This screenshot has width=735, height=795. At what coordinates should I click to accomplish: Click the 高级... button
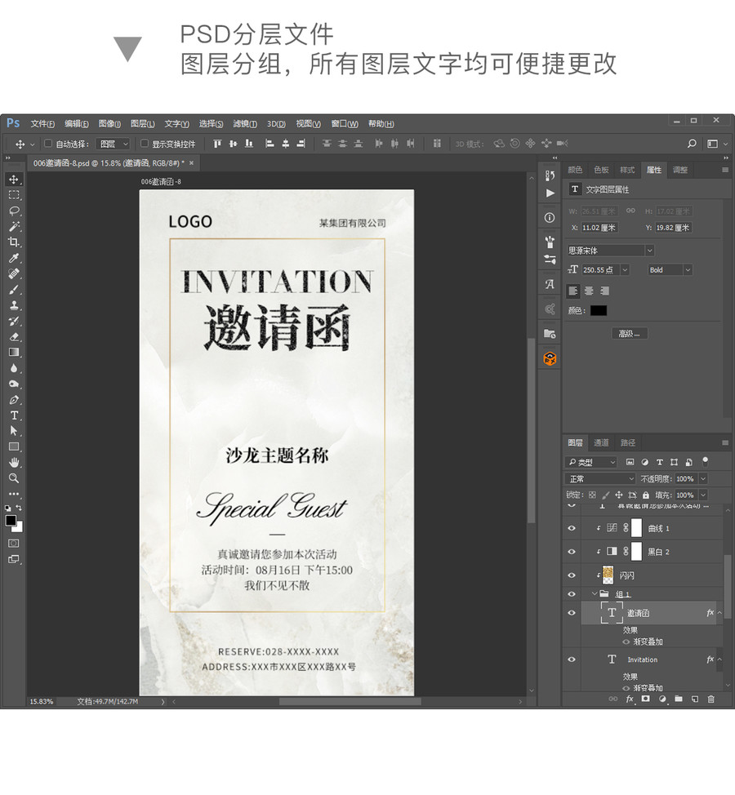[x=630, y=334]
